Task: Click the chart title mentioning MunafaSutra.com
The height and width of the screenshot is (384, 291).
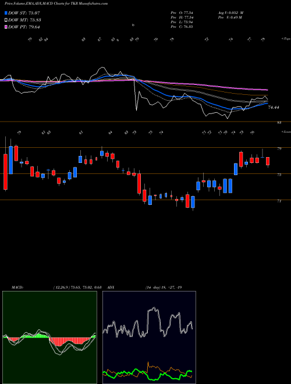Action: [56, 3]
